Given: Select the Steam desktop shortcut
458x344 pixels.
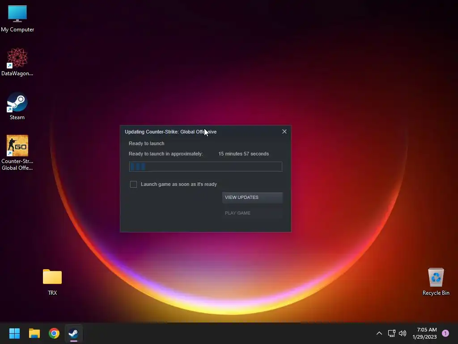Looking at the screenshot, I should pyautogui.click(x=17, y=106).
